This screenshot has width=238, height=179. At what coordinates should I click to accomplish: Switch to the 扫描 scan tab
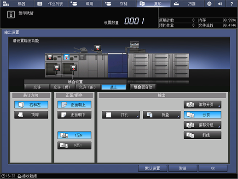click(187, 4)
